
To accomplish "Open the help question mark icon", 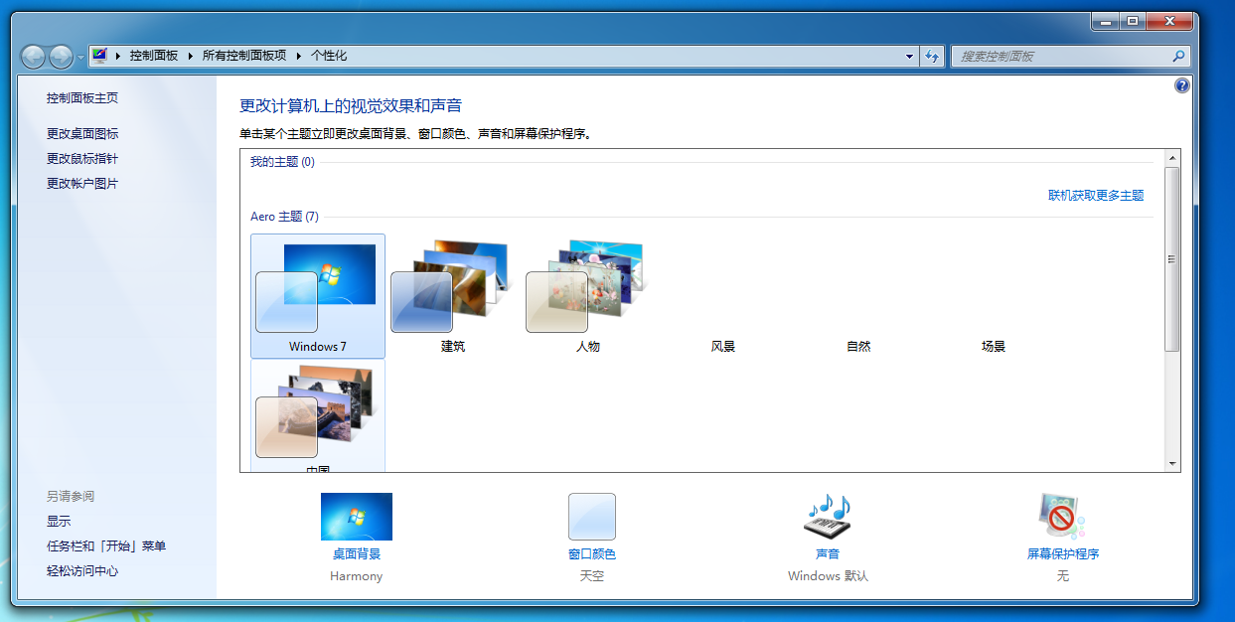I will click(x=1181, y=85).
